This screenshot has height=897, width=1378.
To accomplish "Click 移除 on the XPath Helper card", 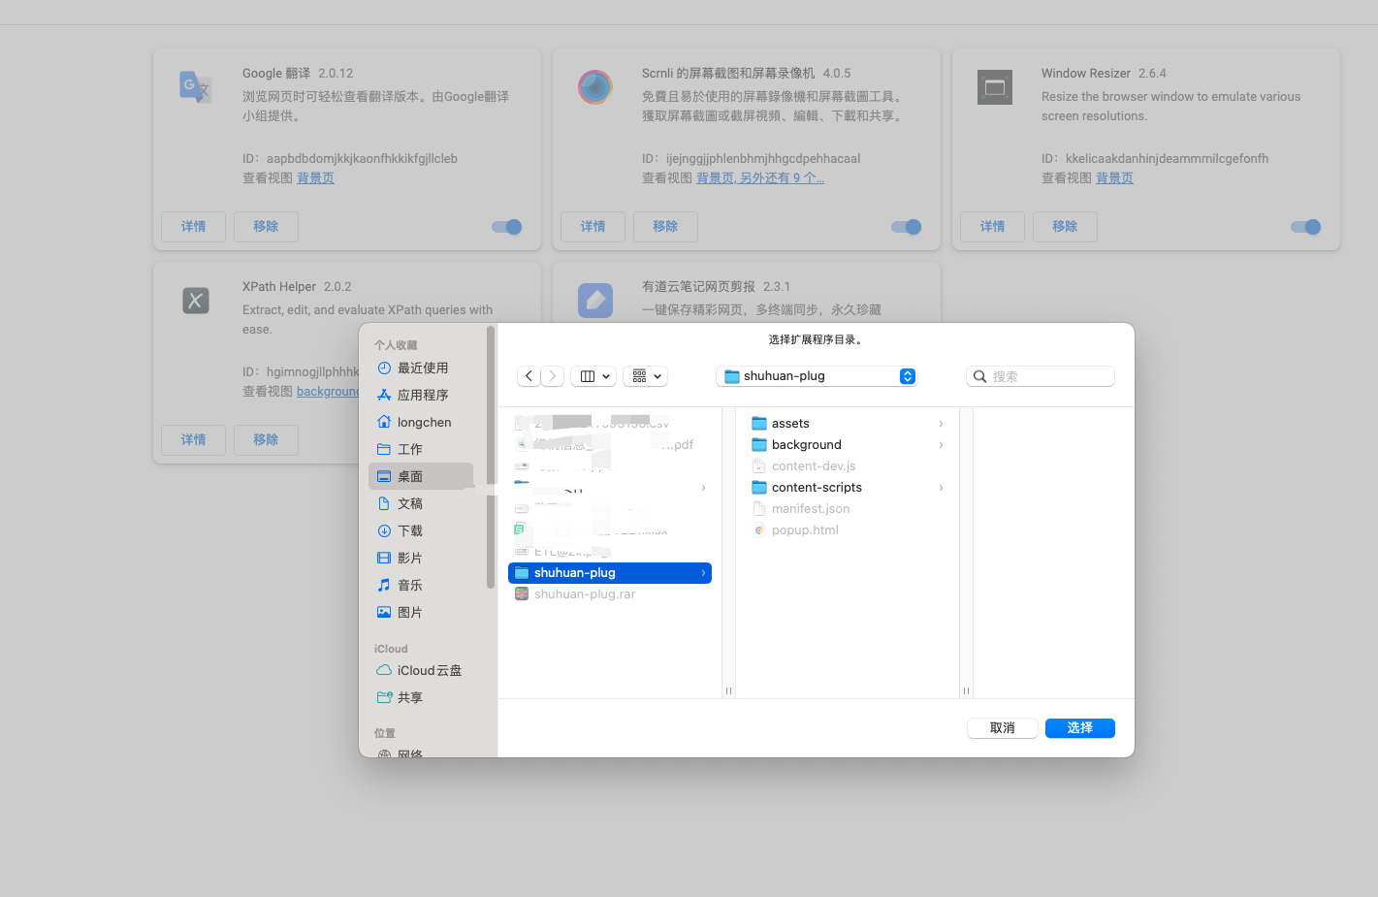I will tap(266, 440).
